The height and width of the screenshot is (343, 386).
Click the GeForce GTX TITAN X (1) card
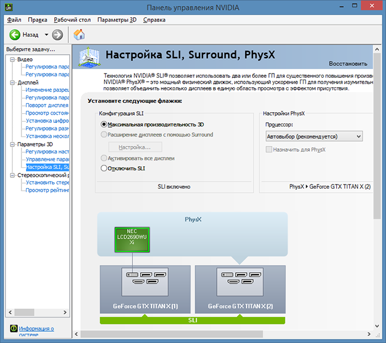[145, 290]
